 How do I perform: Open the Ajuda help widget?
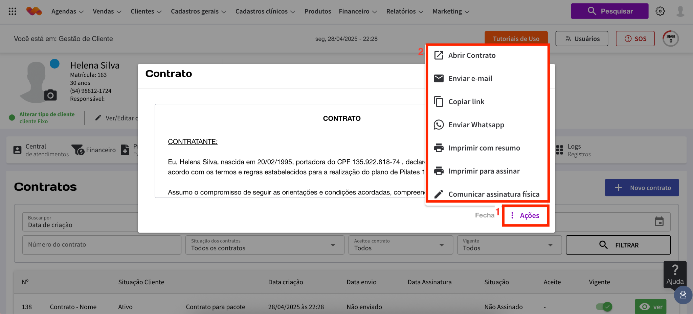tap(675, 274)
